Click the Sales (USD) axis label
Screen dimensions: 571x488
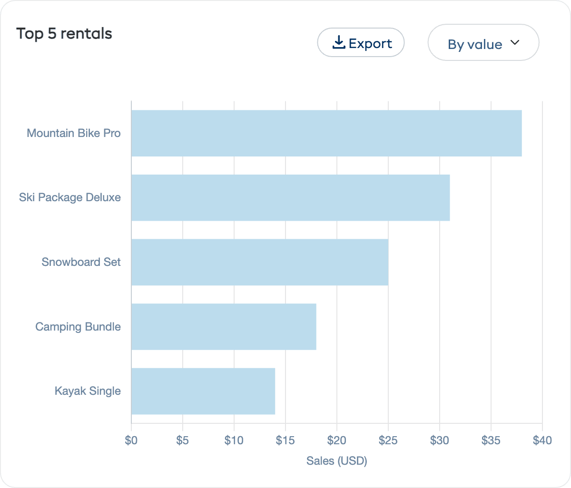336,461
